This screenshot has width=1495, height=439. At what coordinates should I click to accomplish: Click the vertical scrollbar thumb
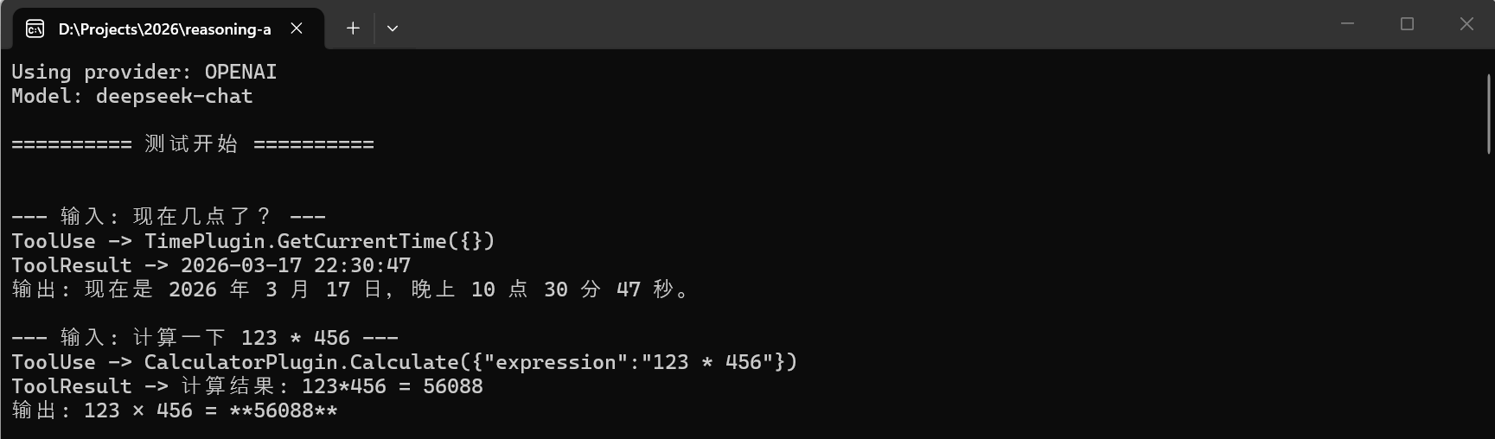click(x=1489, y=112)
